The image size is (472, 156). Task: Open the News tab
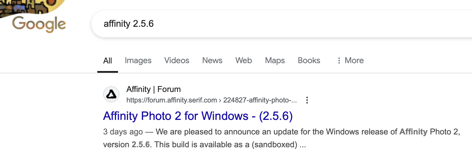[x=212, y=60]
